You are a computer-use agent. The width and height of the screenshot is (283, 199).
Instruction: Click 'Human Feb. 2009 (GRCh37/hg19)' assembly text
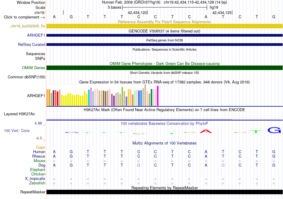click(131, 2)
